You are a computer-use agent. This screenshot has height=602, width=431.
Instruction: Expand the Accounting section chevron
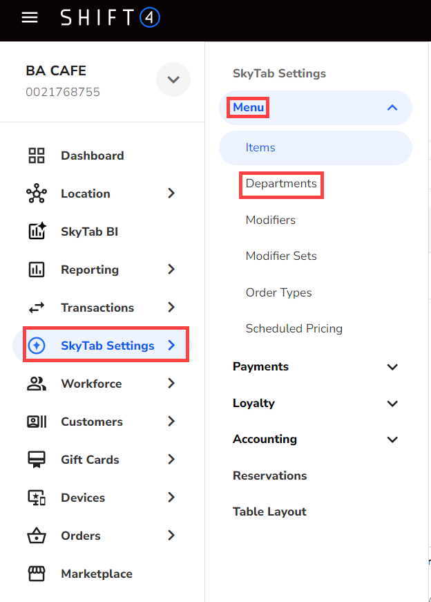[392, 440]
